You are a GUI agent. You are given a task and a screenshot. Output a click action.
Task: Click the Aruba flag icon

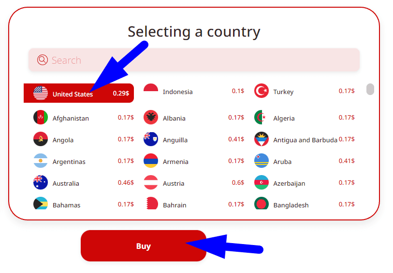point(262,161)
